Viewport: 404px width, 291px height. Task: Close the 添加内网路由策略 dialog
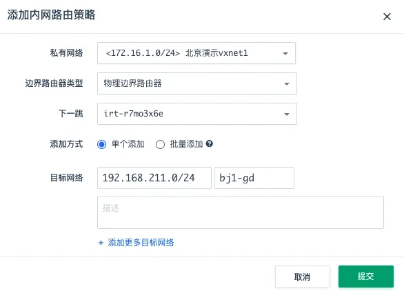pos(387,17)
